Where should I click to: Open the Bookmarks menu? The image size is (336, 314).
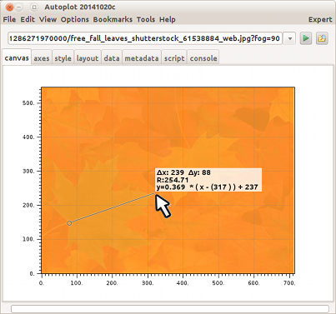[x=113, y=19]
